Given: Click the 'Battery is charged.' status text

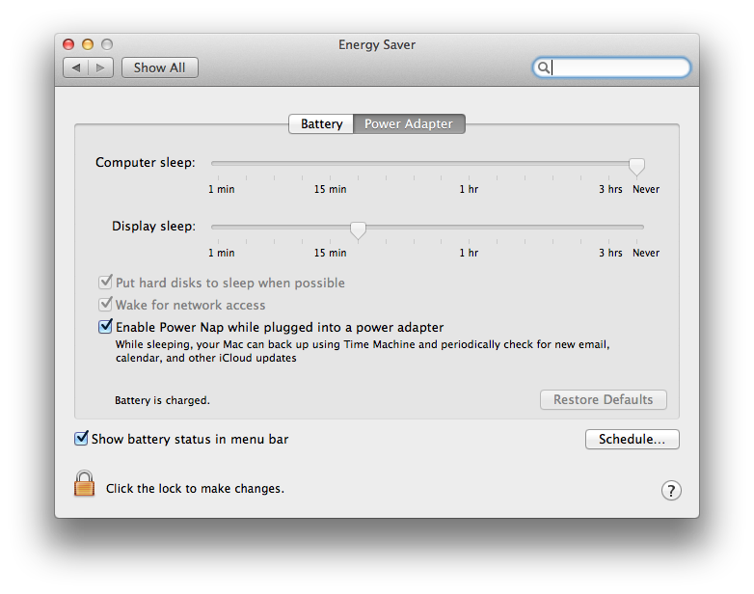Looking at the screenshot, I should 162,400.
